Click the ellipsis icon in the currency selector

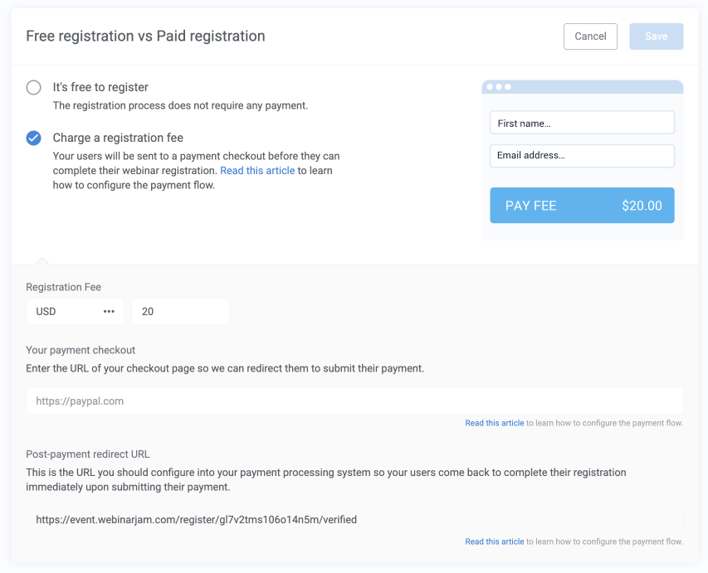tap(109, 311)
